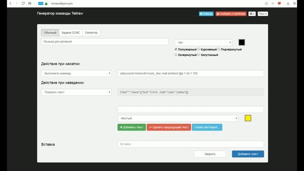Enable the Подчёркнутый checkbox
This screenshot has height=171, width=304.
tap(218, 49)
